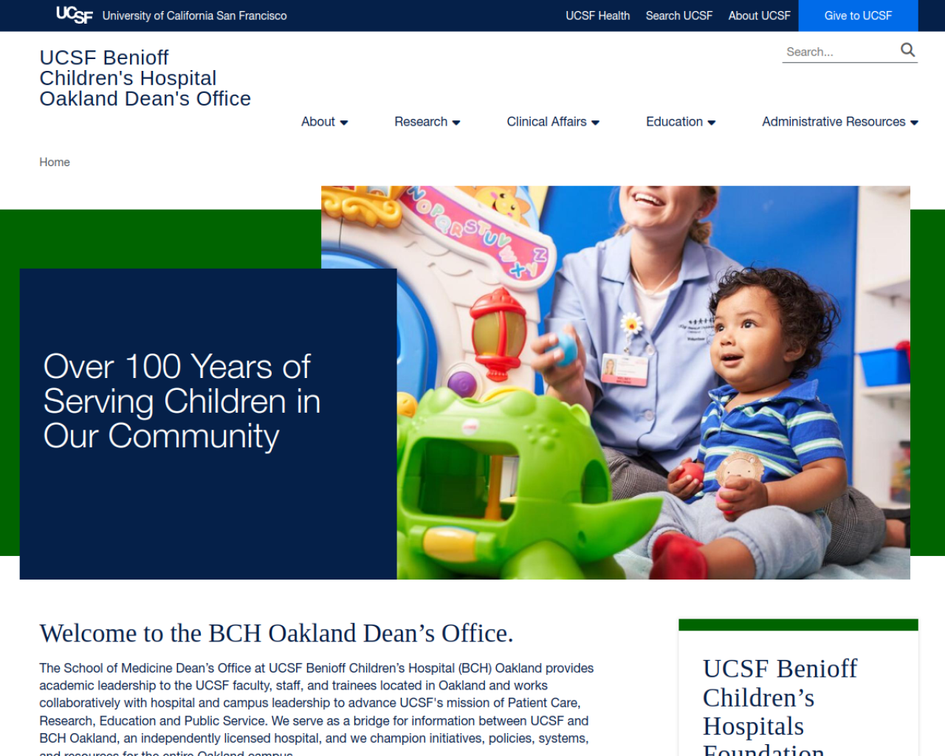
Task: Expand the Education dropdown arrow
Action: tap(712, 123)
